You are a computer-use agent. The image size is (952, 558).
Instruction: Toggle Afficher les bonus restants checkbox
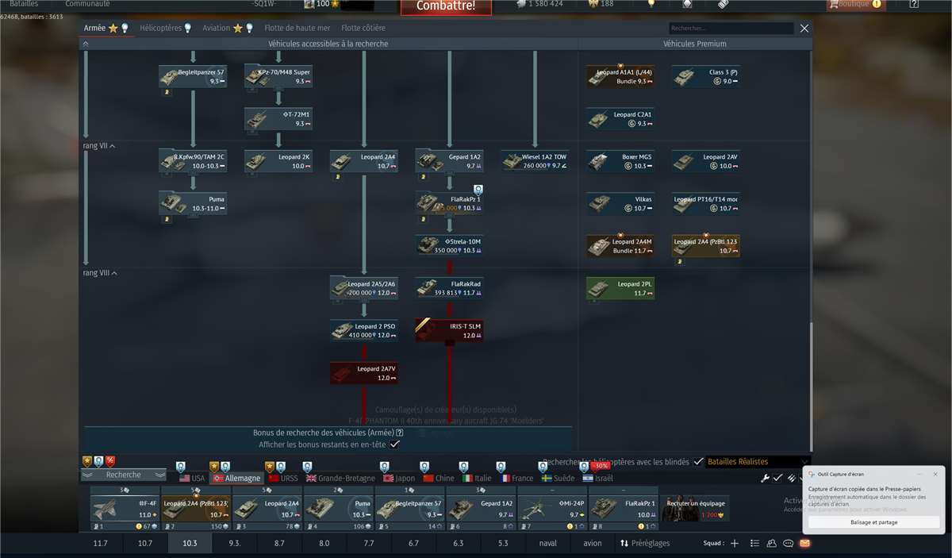click(394, 444)
